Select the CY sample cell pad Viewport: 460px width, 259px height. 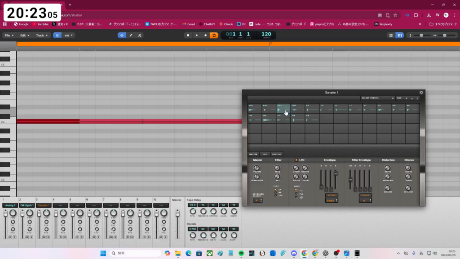pyautogui.click(x=283, y=119)
